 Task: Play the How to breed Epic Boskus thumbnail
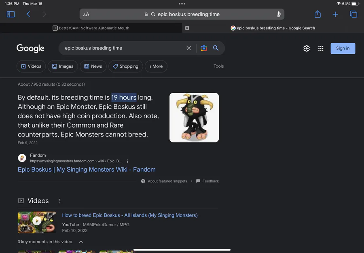[x=37, y=222]
